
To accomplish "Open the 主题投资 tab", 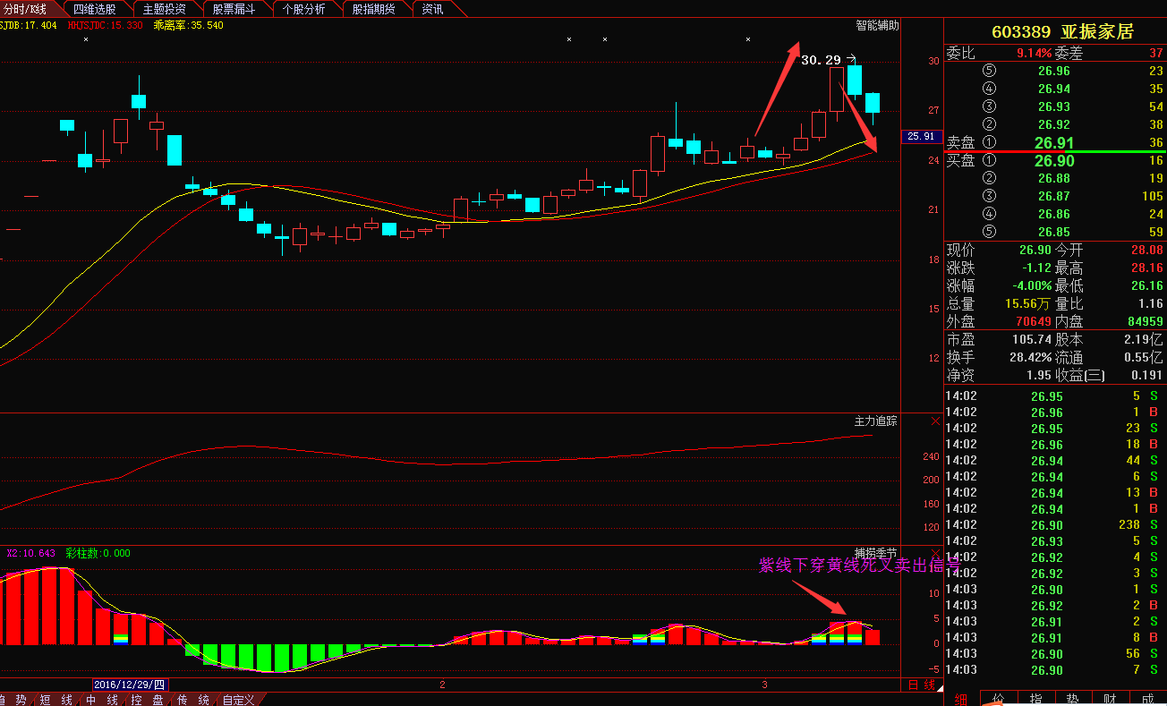I will (164, 9).
